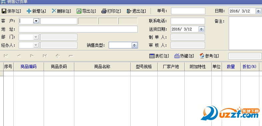
Task: Click first row cell under 商品名称
Action: [102, 74]
